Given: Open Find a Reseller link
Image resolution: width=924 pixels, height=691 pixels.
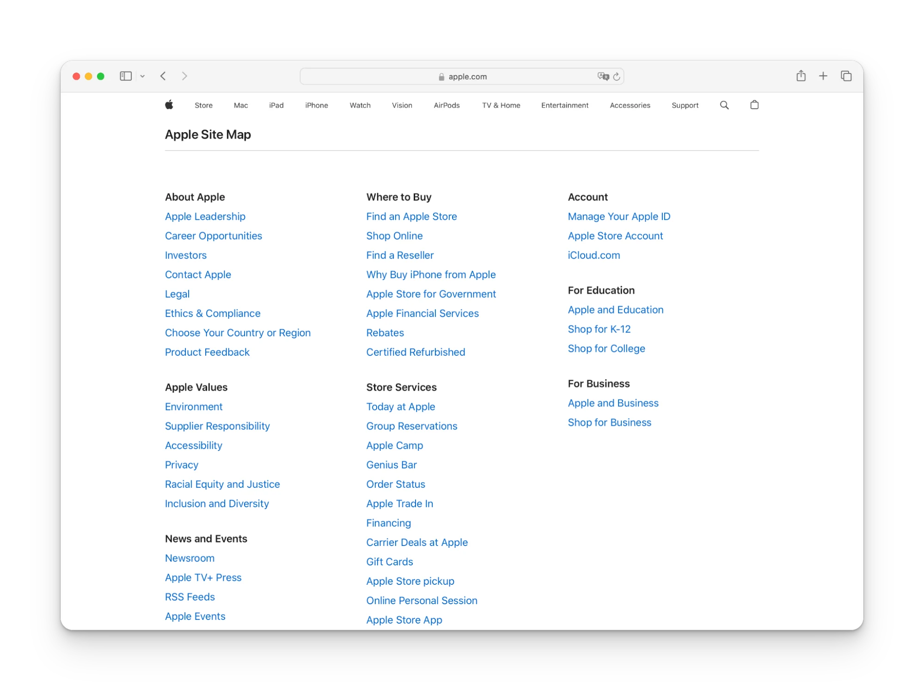Looking at the screenshot, I should coord(400,255).
